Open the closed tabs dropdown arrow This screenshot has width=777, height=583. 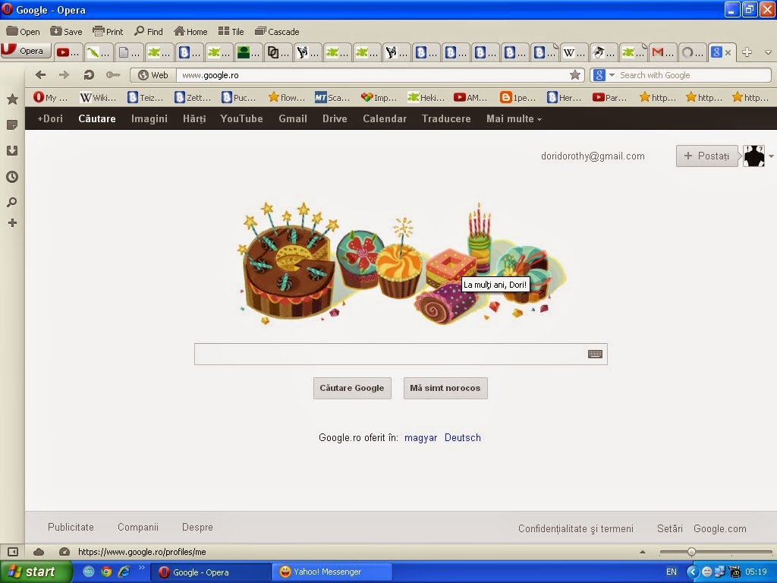pyautogui.click(x=768, y=52)
